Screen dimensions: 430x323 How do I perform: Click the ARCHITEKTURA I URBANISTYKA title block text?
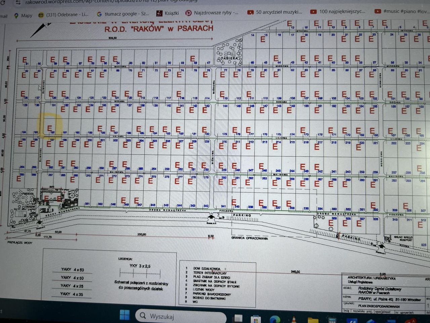coord(372,278)
